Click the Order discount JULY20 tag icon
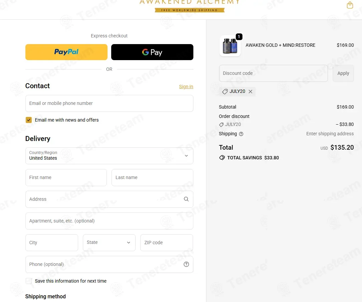The height and width of the screenshot is (302, 362). tap(221, 125)
